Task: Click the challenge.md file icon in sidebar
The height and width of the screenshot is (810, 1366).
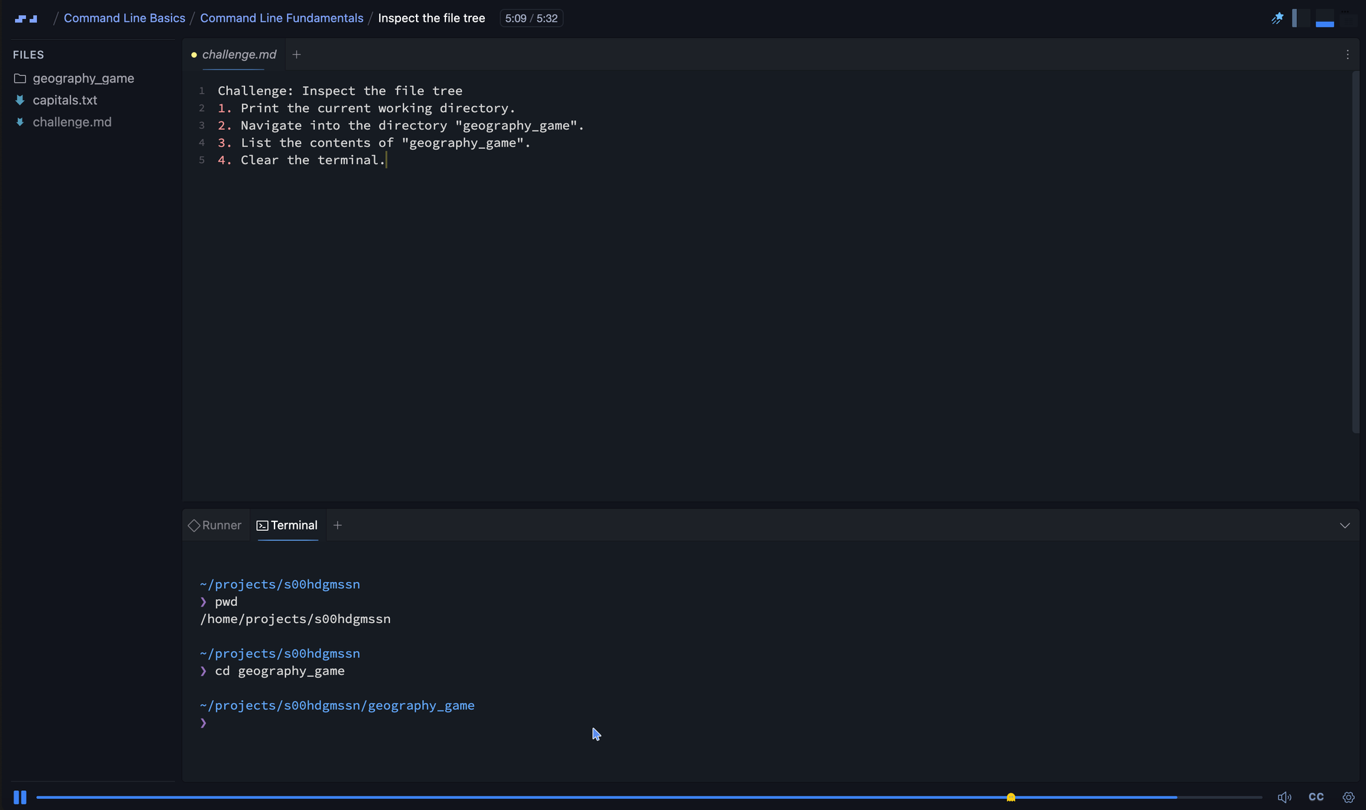Action: [x=20, y=122]
